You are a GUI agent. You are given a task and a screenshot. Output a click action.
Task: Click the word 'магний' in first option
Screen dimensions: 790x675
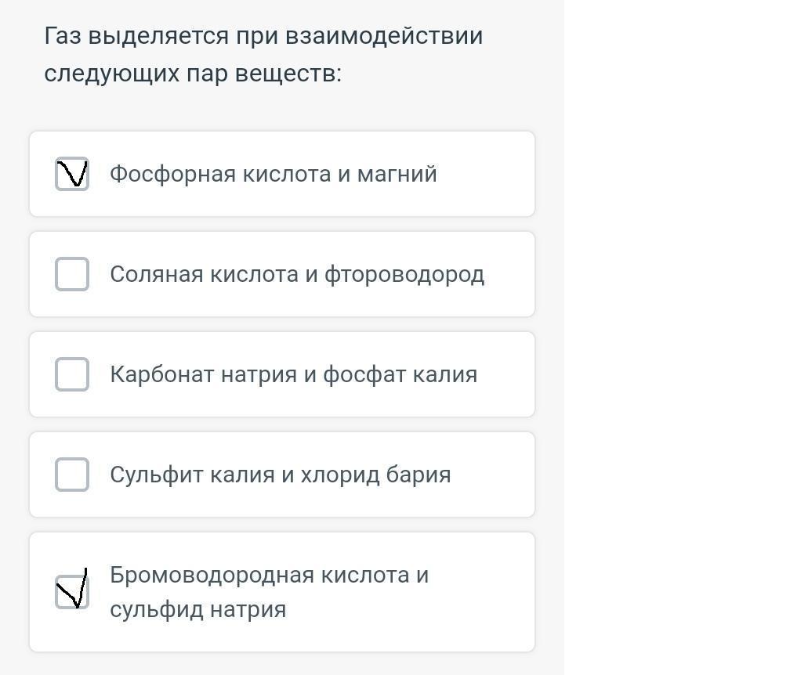[x=397, y=174]
